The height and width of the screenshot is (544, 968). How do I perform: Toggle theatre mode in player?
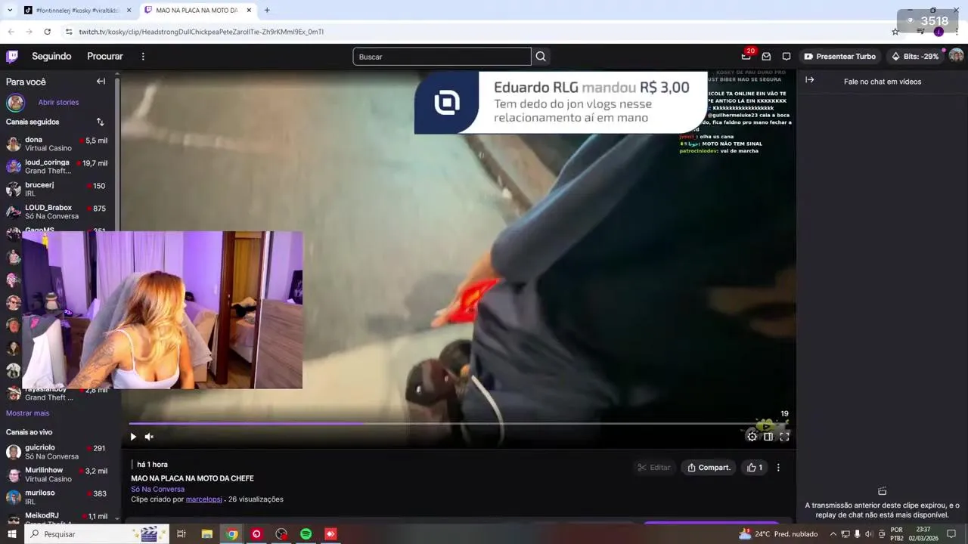click(768, 437)
